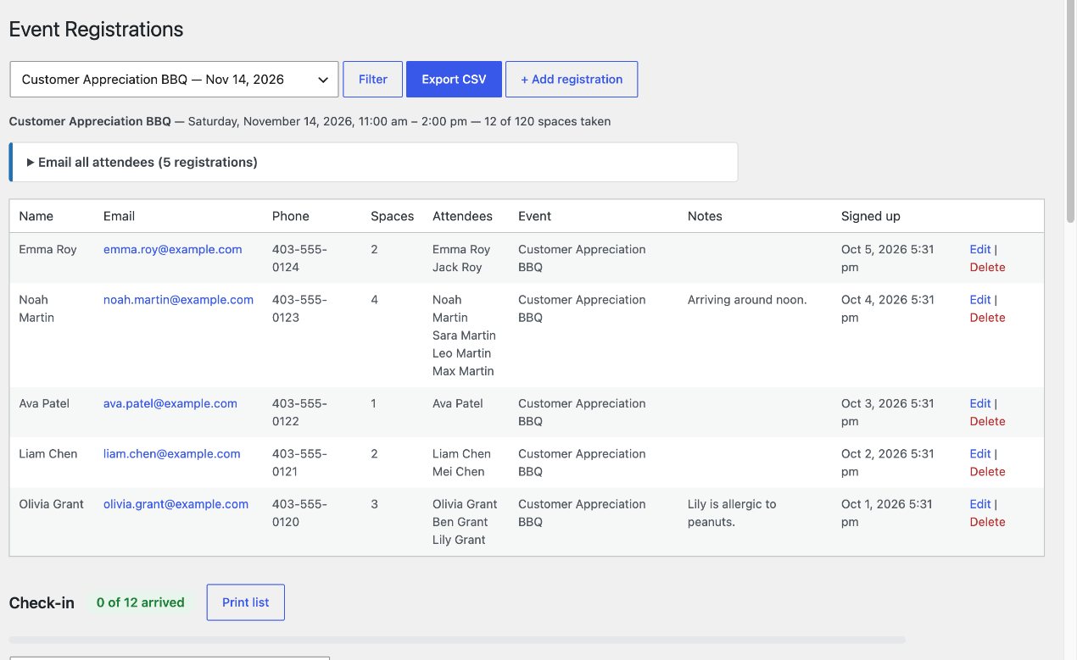This screenshot has height=660, width=1077.
Task: Expand the Email all attendees section
Action: coord(148,162)
